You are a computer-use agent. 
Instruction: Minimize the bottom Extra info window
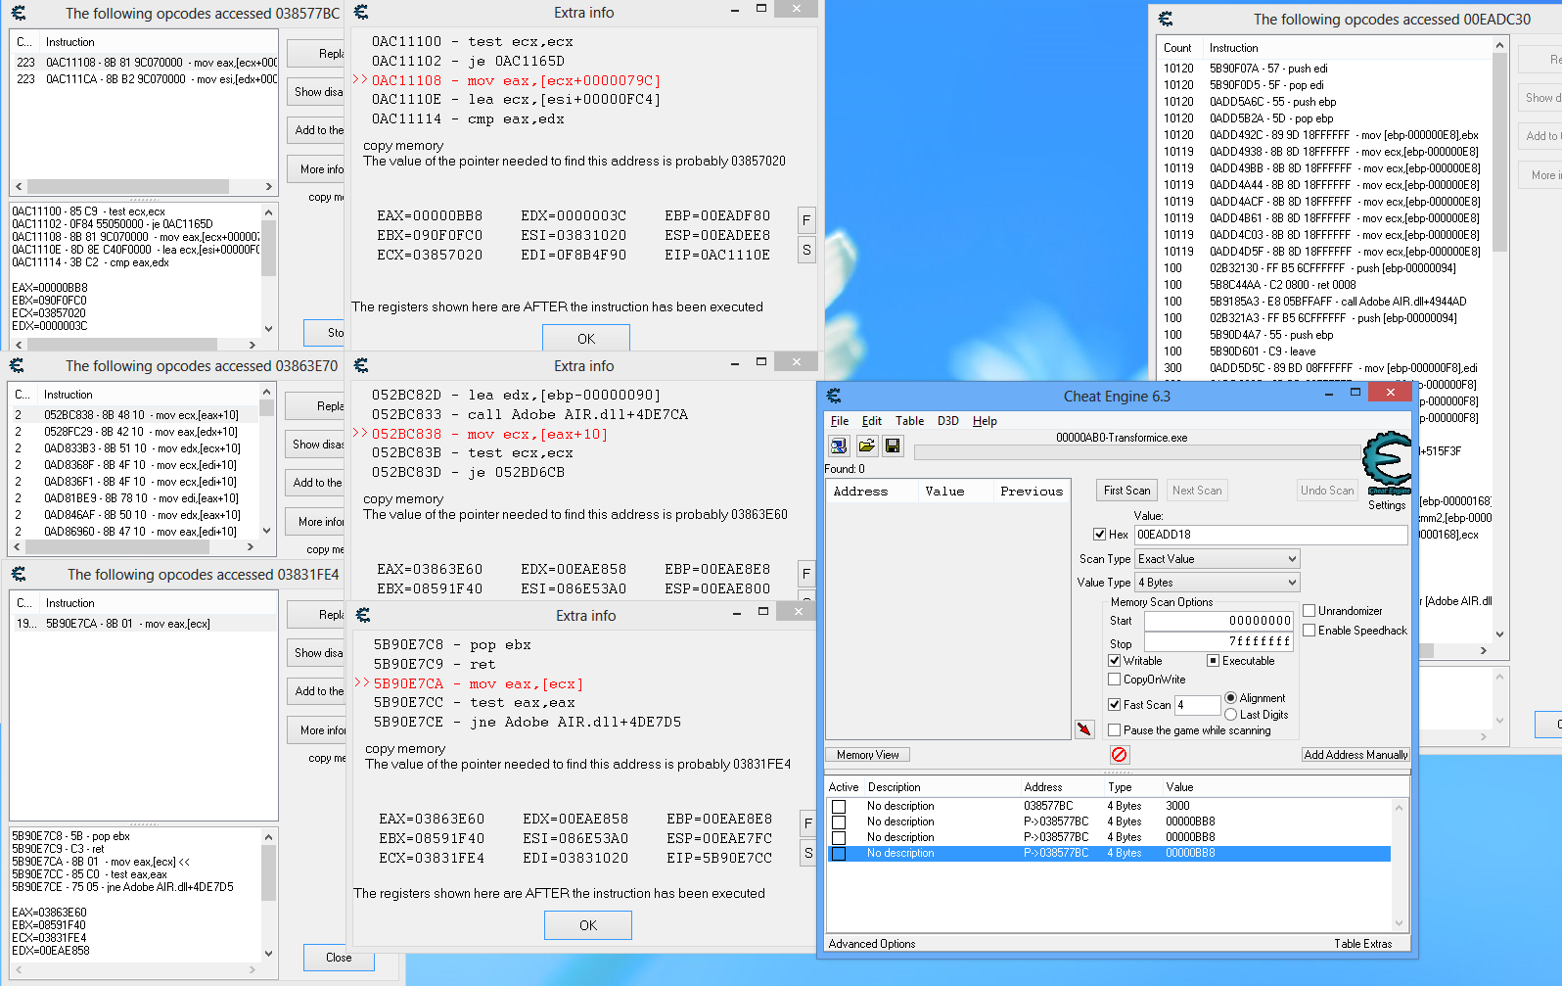point(737,613)
